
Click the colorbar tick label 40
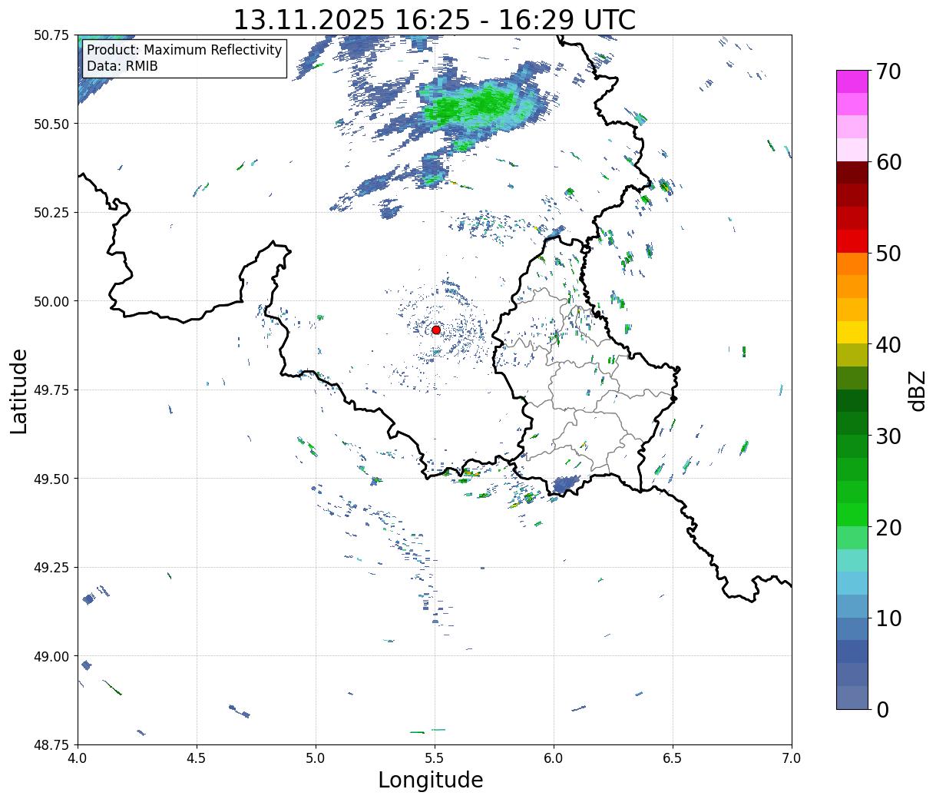(888, 345)
